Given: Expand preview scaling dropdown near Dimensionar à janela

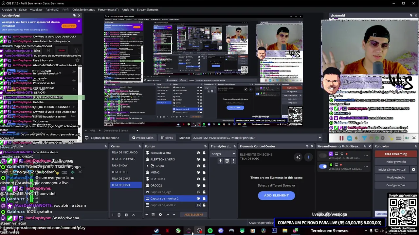Looking at the screenshot, I should pos(137,130).
